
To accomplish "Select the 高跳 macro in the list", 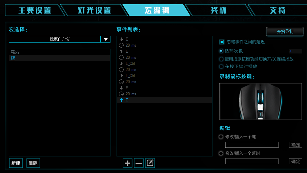I will [x=60, y=52].
